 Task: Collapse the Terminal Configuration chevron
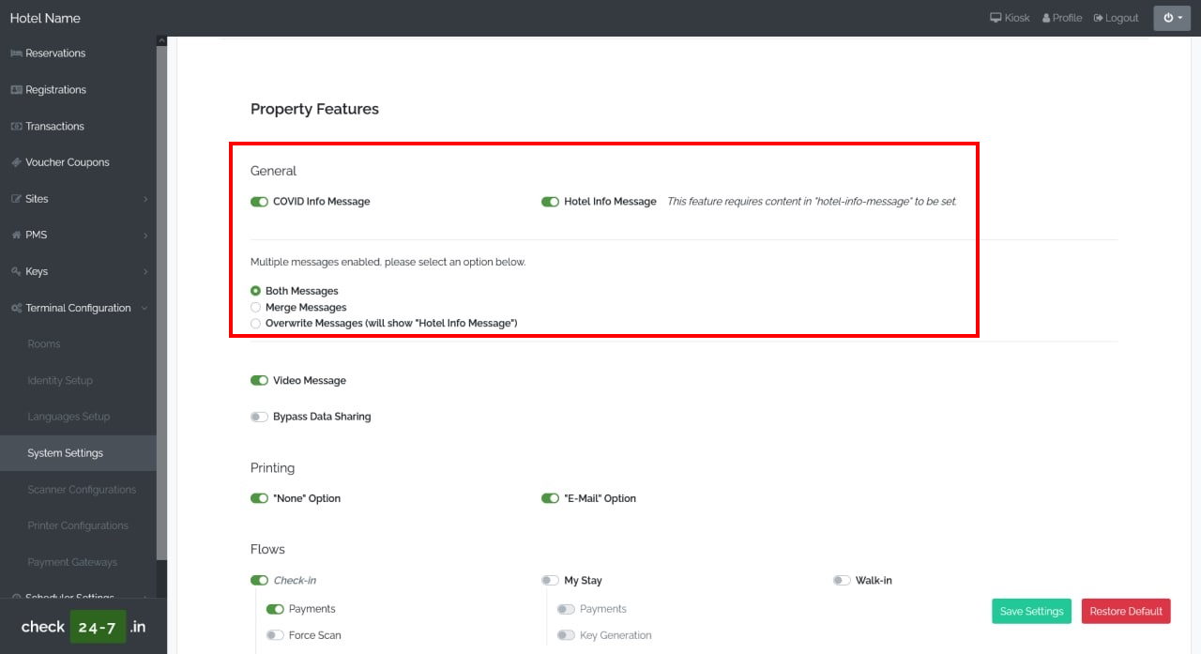(x=144, y=308)
